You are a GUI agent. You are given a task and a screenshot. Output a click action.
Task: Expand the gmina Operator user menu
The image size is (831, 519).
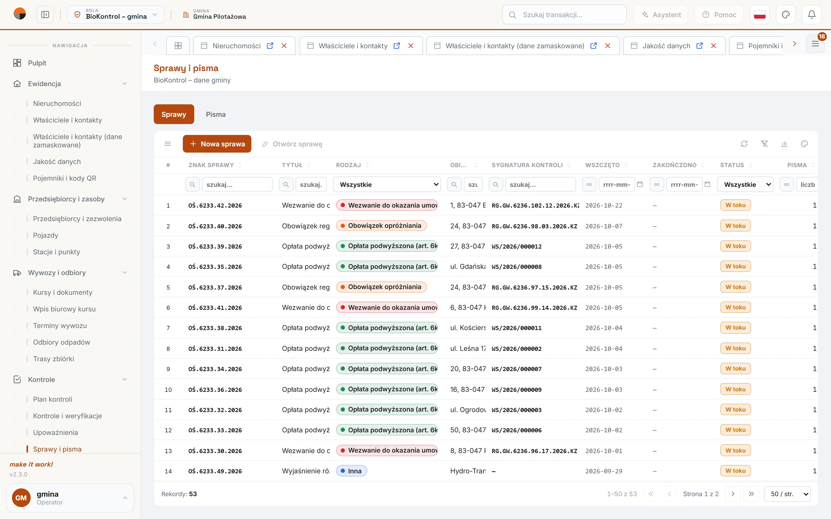tap(70, 498)
